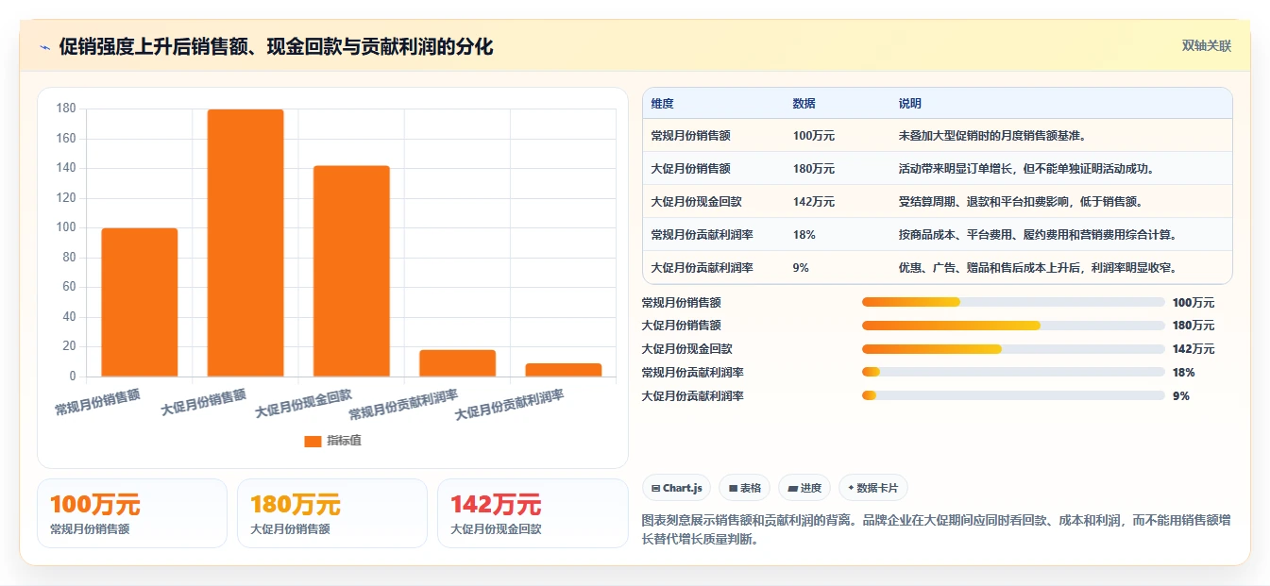The image size is (1270, 586).
Task: Click the 常规月份销售额 bar in chart
Action: 140,302
